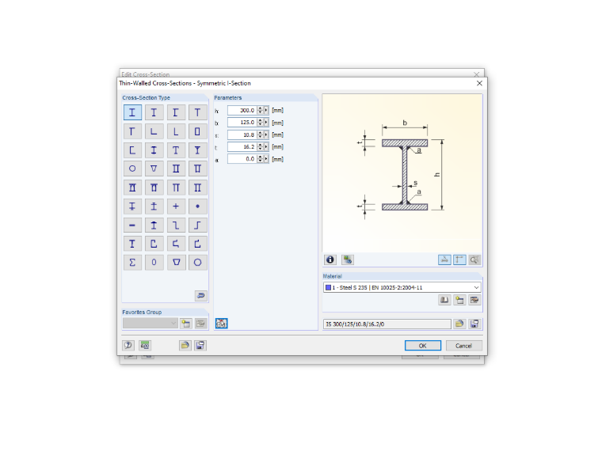Image resolution: width=602 pixels, height=451 pixels.
Task: Toggle the first view option under the preview
Action: (444, 260)
